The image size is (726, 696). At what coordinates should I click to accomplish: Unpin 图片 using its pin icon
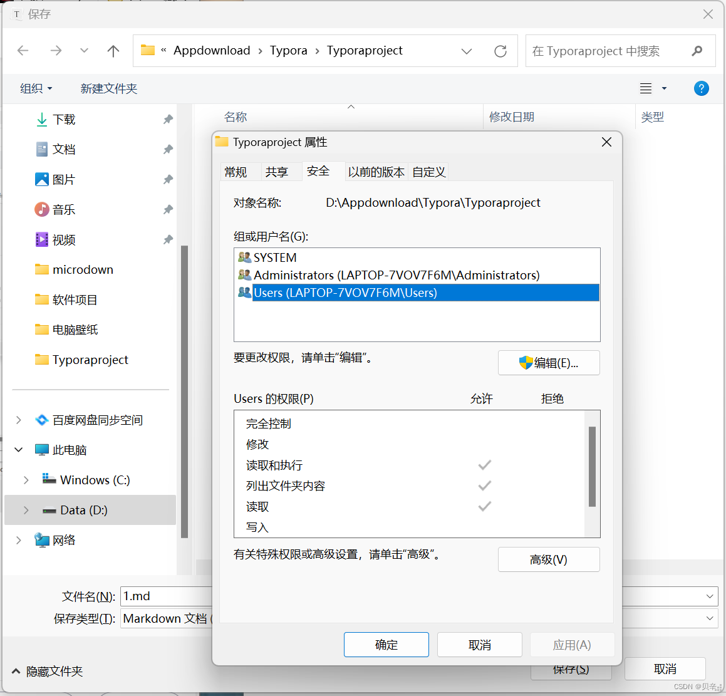click(168, 179)
